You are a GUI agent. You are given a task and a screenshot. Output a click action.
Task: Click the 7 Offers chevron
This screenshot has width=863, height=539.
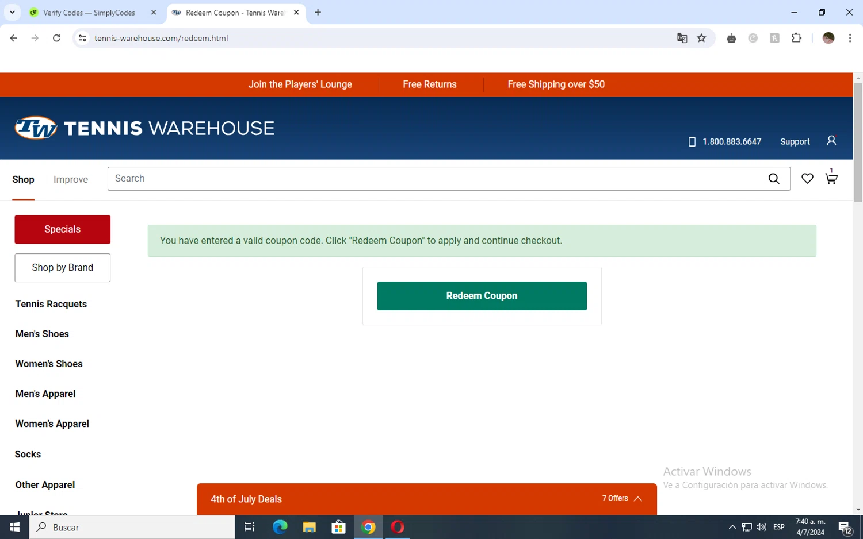point(637,499)
